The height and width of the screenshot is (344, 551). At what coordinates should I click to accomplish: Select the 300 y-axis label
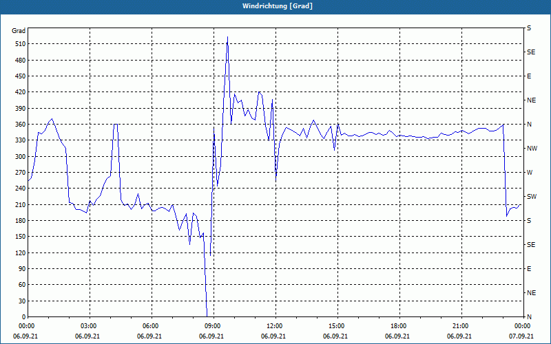click(x=21, y=157)
